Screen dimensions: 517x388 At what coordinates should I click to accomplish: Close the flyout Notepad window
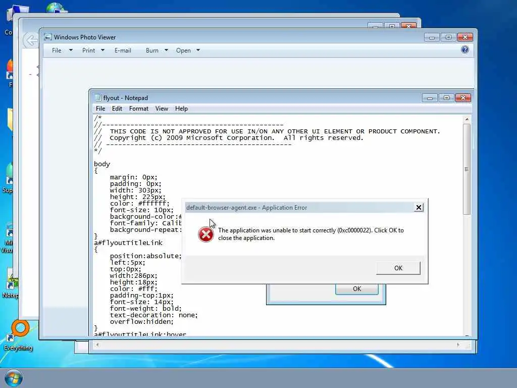pos(463,98)
